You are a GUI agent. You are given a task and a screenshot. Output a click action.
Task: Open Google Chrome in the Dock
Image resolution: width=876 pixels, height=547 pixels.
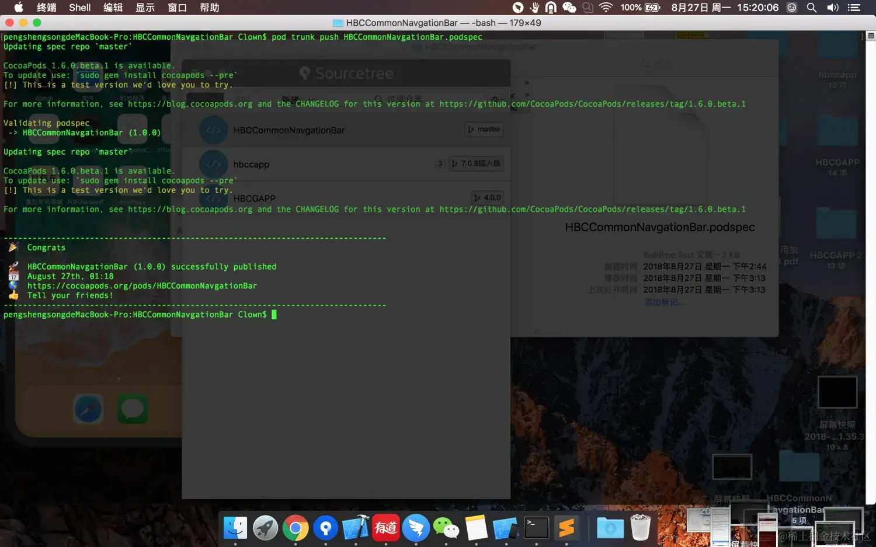[x=296, y=528]
